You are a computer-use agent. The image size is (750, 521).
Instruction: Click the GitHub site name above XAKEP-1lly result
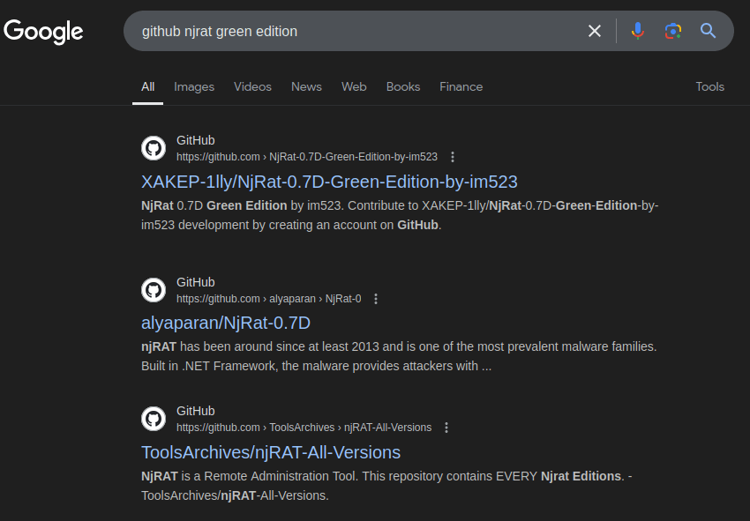tap(196, 140)
